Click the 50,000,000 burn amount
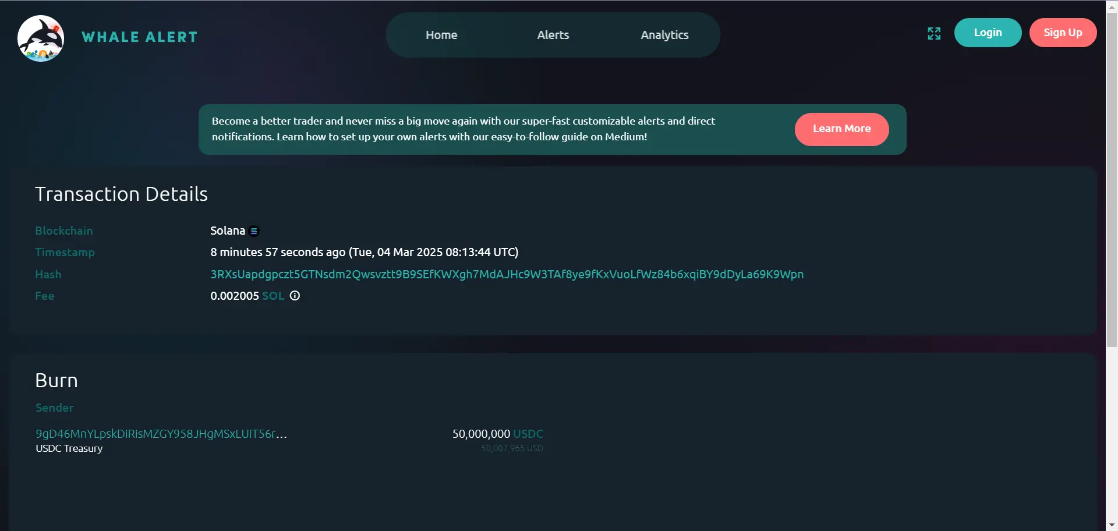 point(481,434)
